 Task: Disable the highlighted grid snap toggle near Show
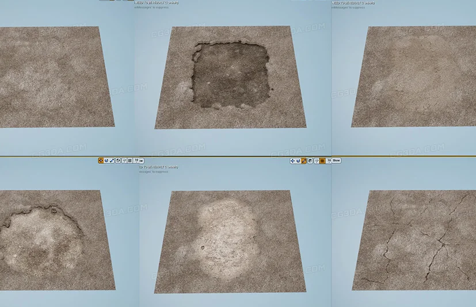[322, 161]
